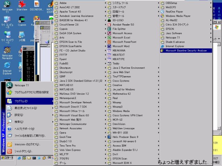The width and height of the screenshot is (222, 166).
Task: Open the Shade 6 advance folder
Action: (186, 42)
